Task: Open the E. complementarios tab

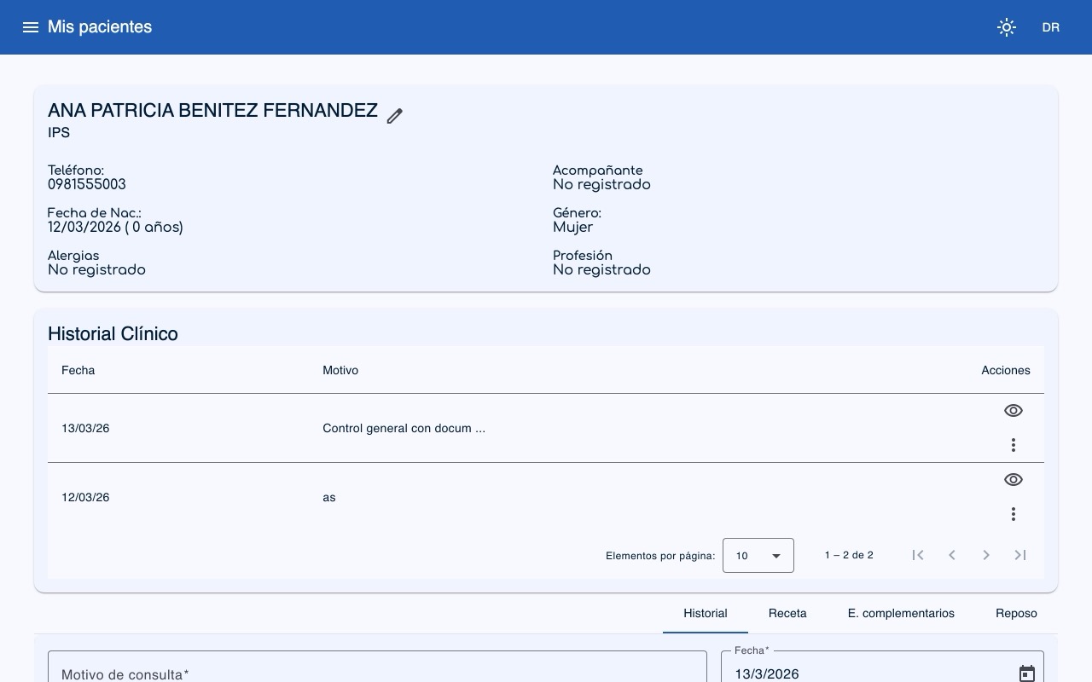Action: [901, 613]
